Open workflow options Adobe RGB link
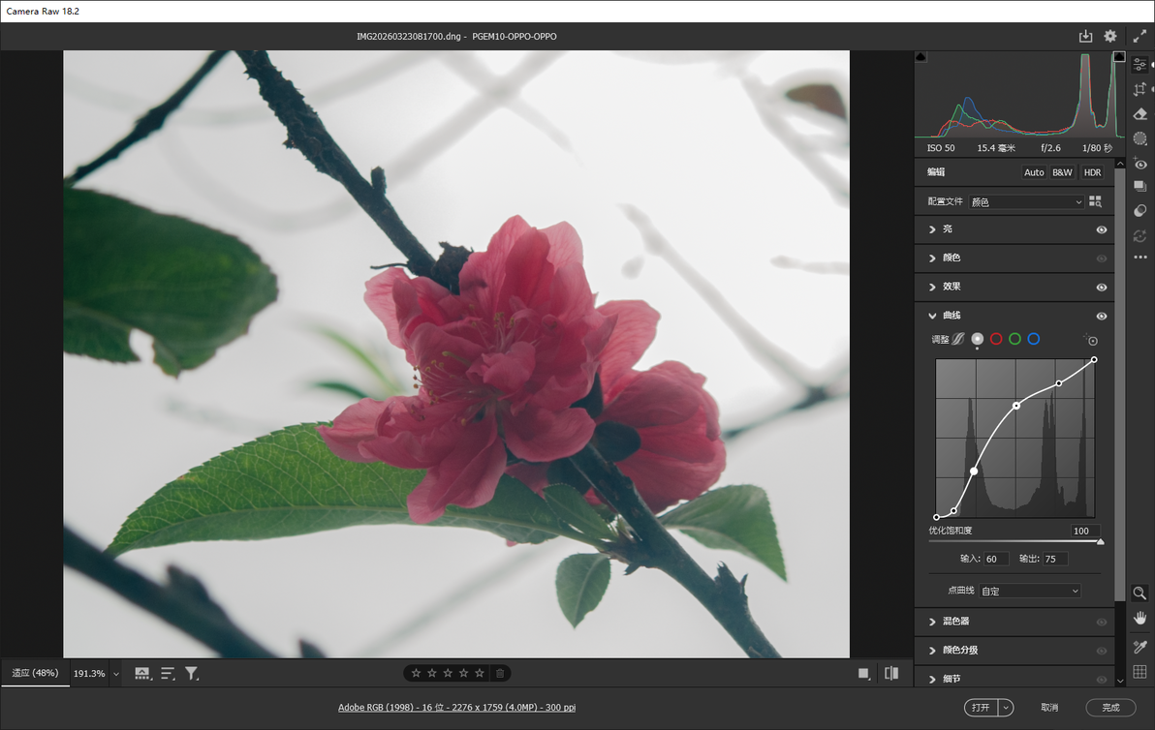 point(456,707)
